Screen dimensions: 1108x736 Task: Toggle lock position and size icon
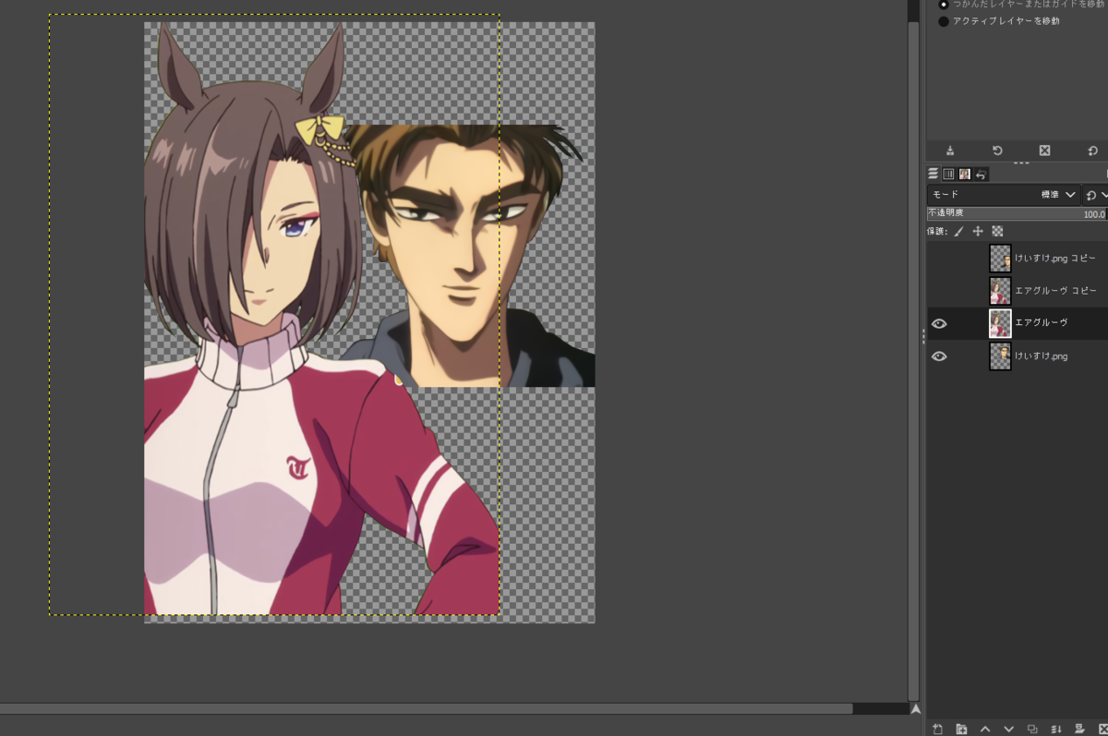pyautogui.click(x=978, y=231)
